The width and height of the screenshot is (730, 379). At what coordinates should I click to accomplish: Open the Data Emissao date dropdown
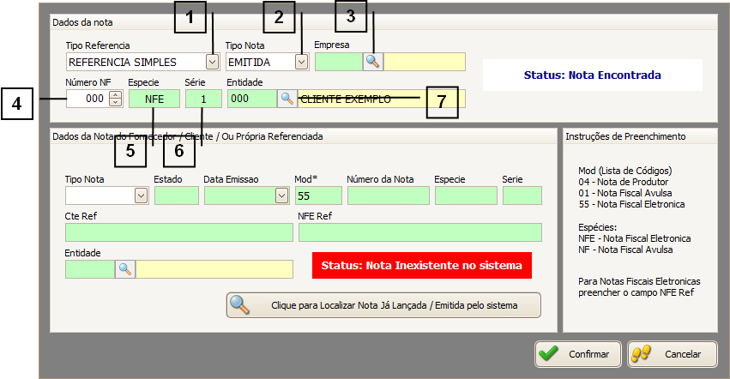click(x=281, y=196)
